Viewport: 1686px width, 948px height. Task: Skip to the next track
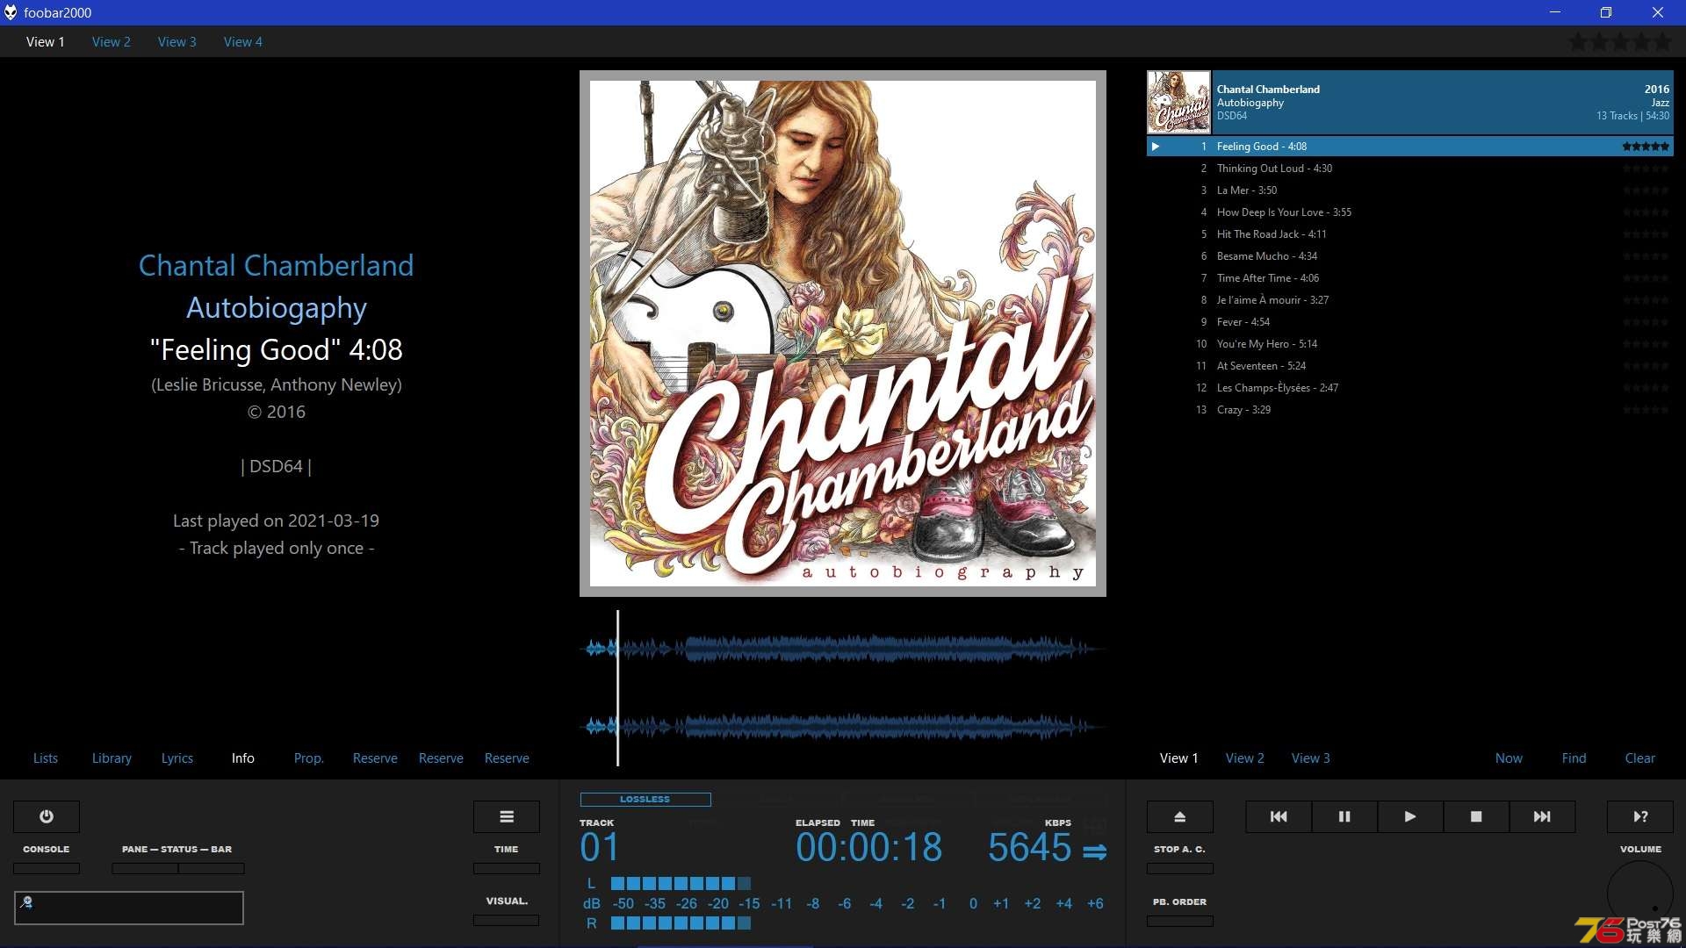coord(1542,816)
